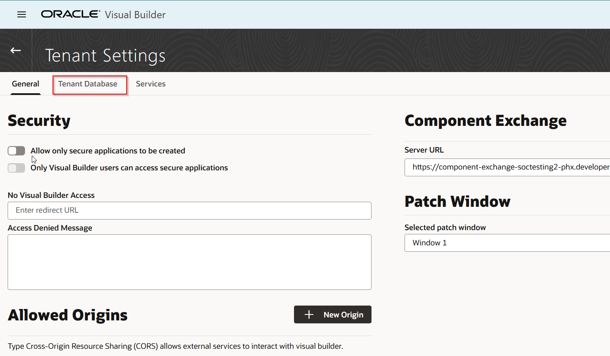This screenshot has height=356, width=610.
Task: Click the Tenant Settings page heading
Action: click(x=105, y=56)
